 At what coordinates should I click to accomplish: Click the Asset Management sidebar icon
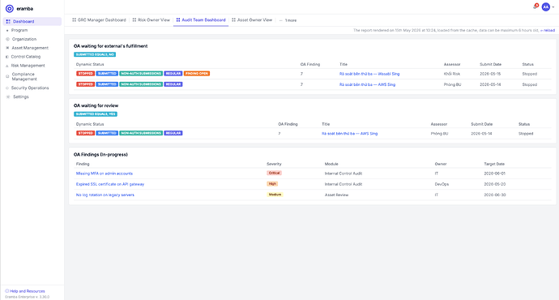[x=7, y=48]
